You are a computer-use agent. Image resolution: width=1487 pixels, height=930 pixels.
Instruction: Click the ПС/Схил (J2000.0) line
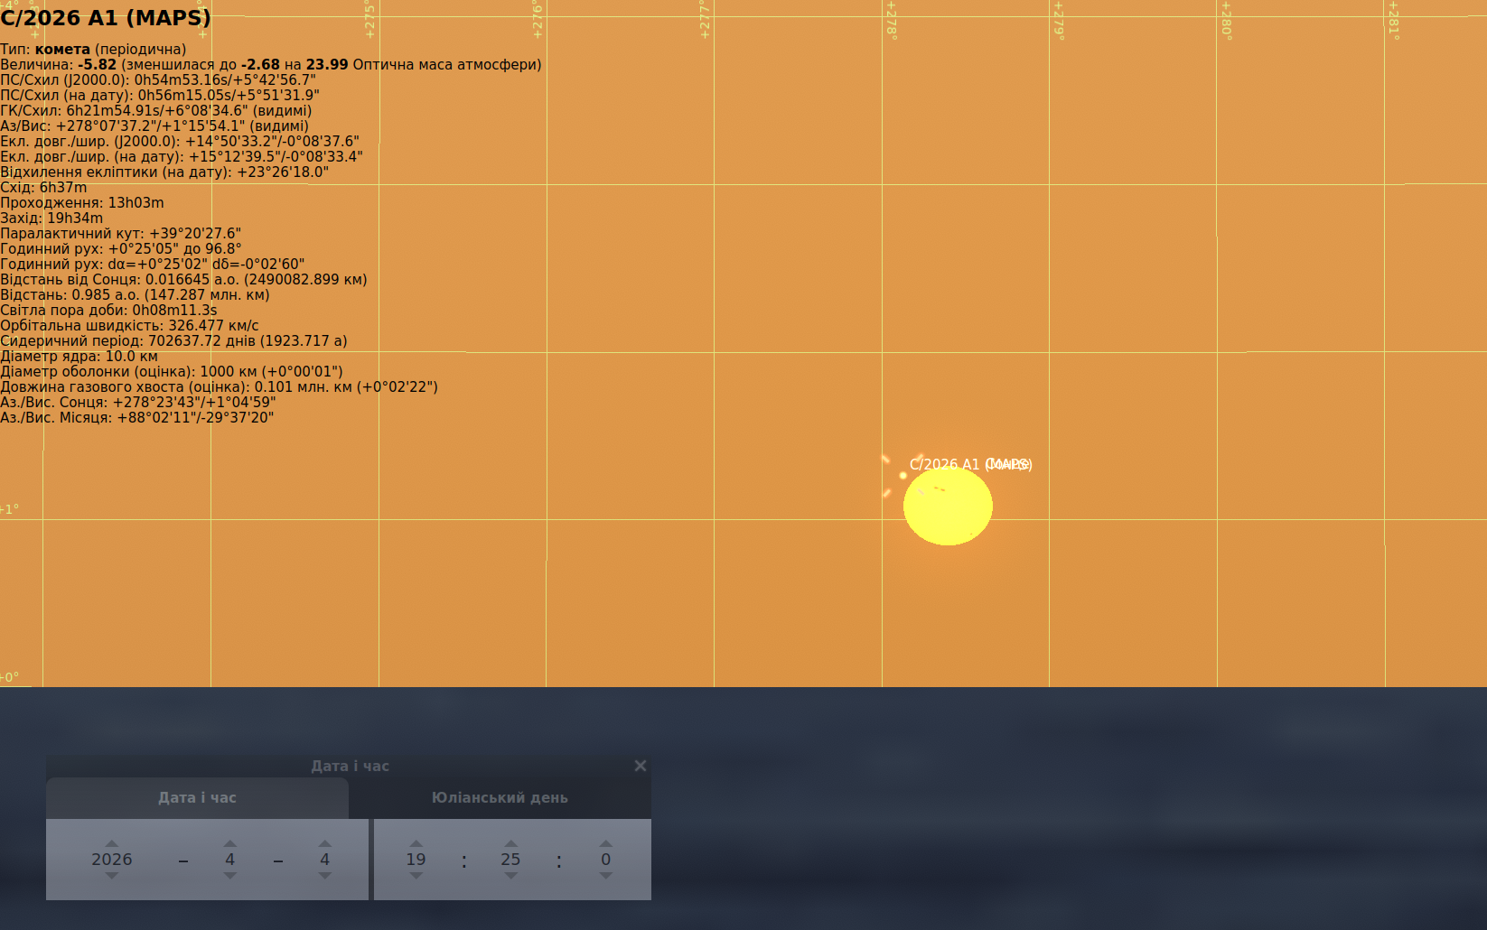click(x=158, y=80)
